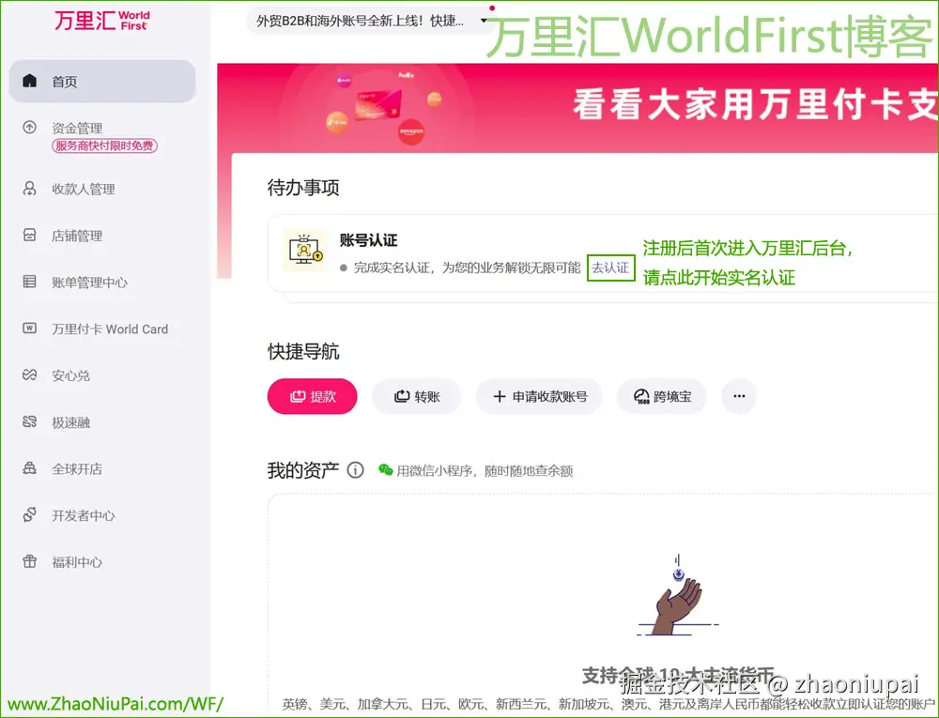Expand more quick actions via ellipsis button
The image size is (939, 718).
[x=739, y=396]
